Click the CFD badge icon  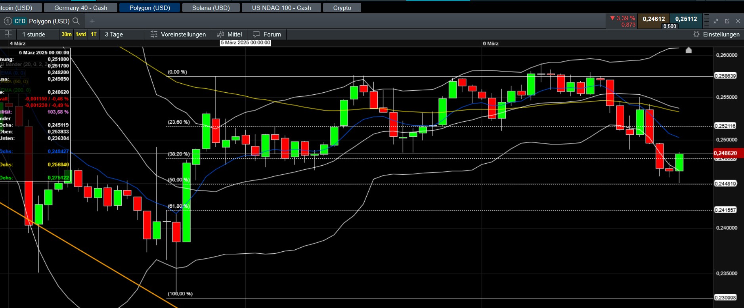pyautogui.click(x=20, y=21)
